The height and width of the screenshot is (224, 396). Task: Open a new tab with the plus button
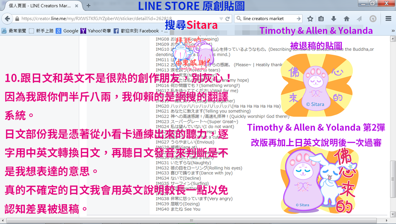click(x=89, y=5)
